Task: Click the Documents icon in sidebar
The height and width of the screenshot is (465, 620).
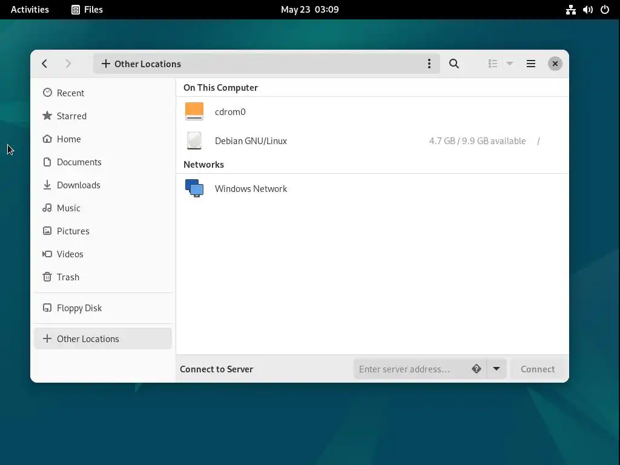Action: (x=47, y=162)
